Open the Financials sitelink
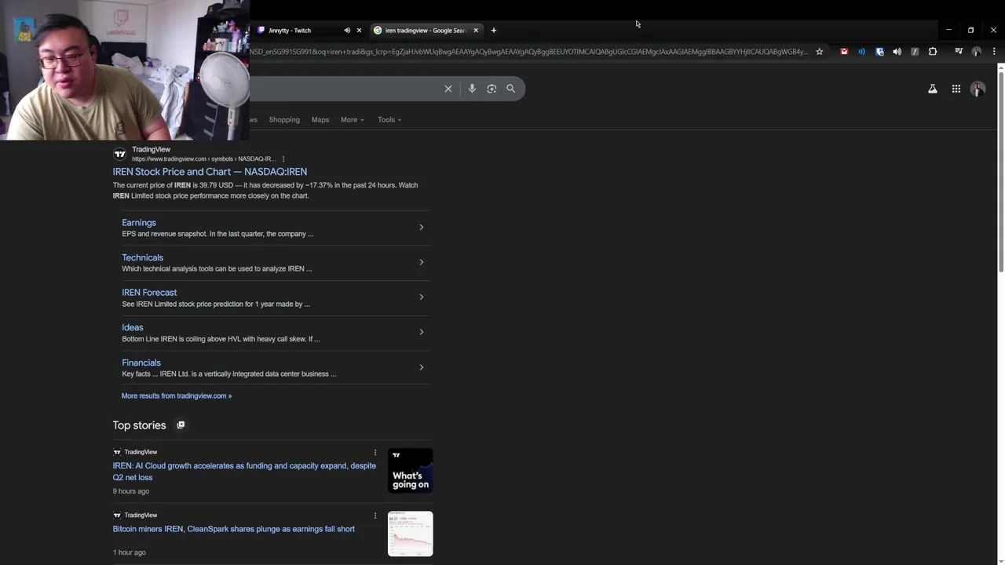The width and height of the screenshot is (1005, 565). [141, 363]
